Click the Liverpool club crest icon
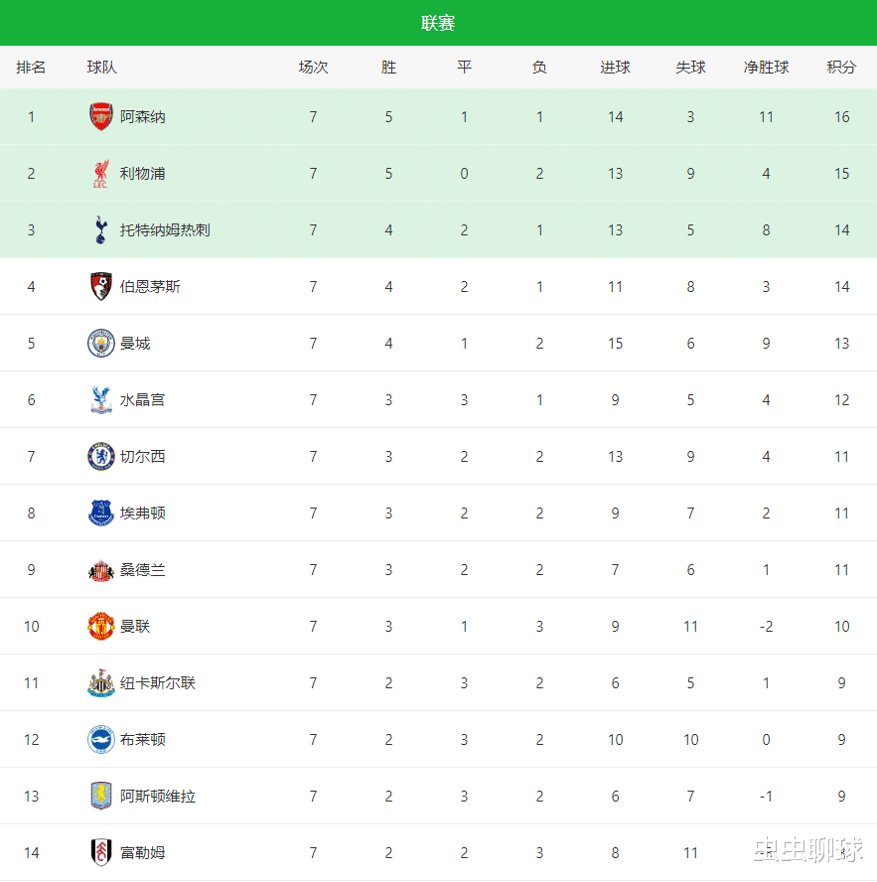Image resolution: width=877 pixels, height=882 pixels. (101, 174)
